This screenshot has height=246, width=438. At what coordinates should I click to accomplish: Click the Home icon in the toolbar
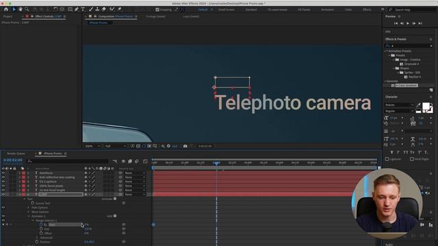(x=6, y=9)
